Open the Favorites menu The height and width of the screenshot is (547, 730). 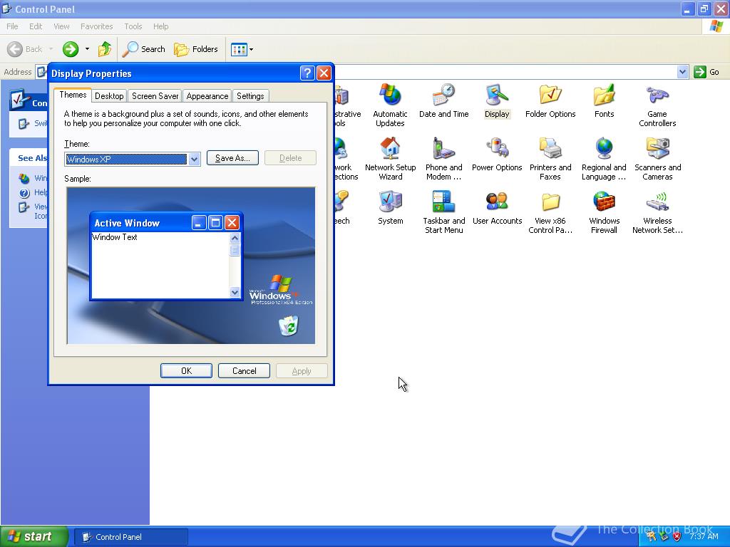click(96, 26)
